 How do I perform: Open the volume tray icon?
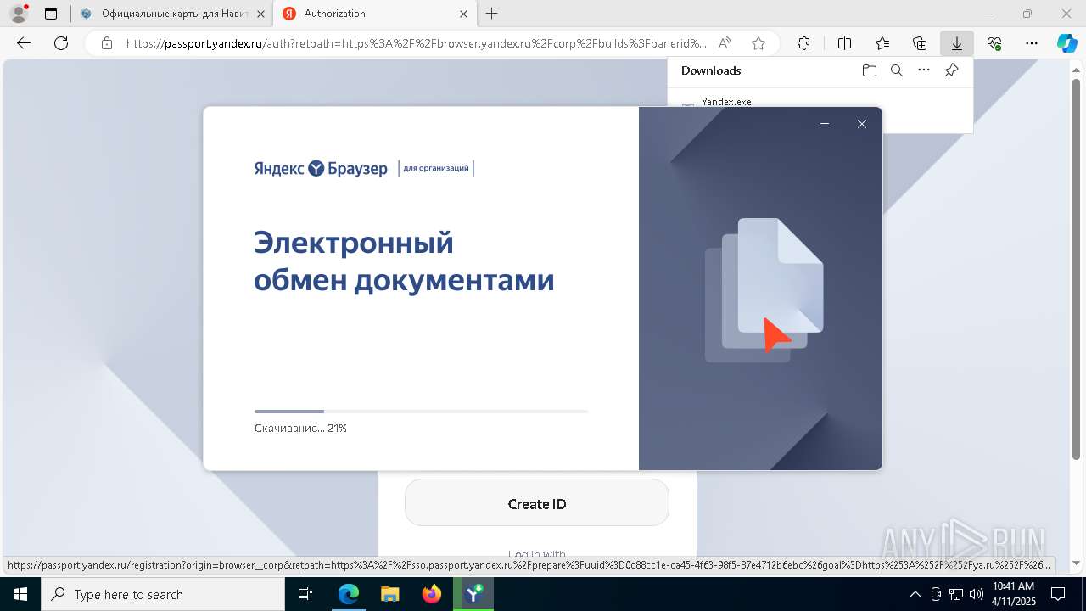976,594
